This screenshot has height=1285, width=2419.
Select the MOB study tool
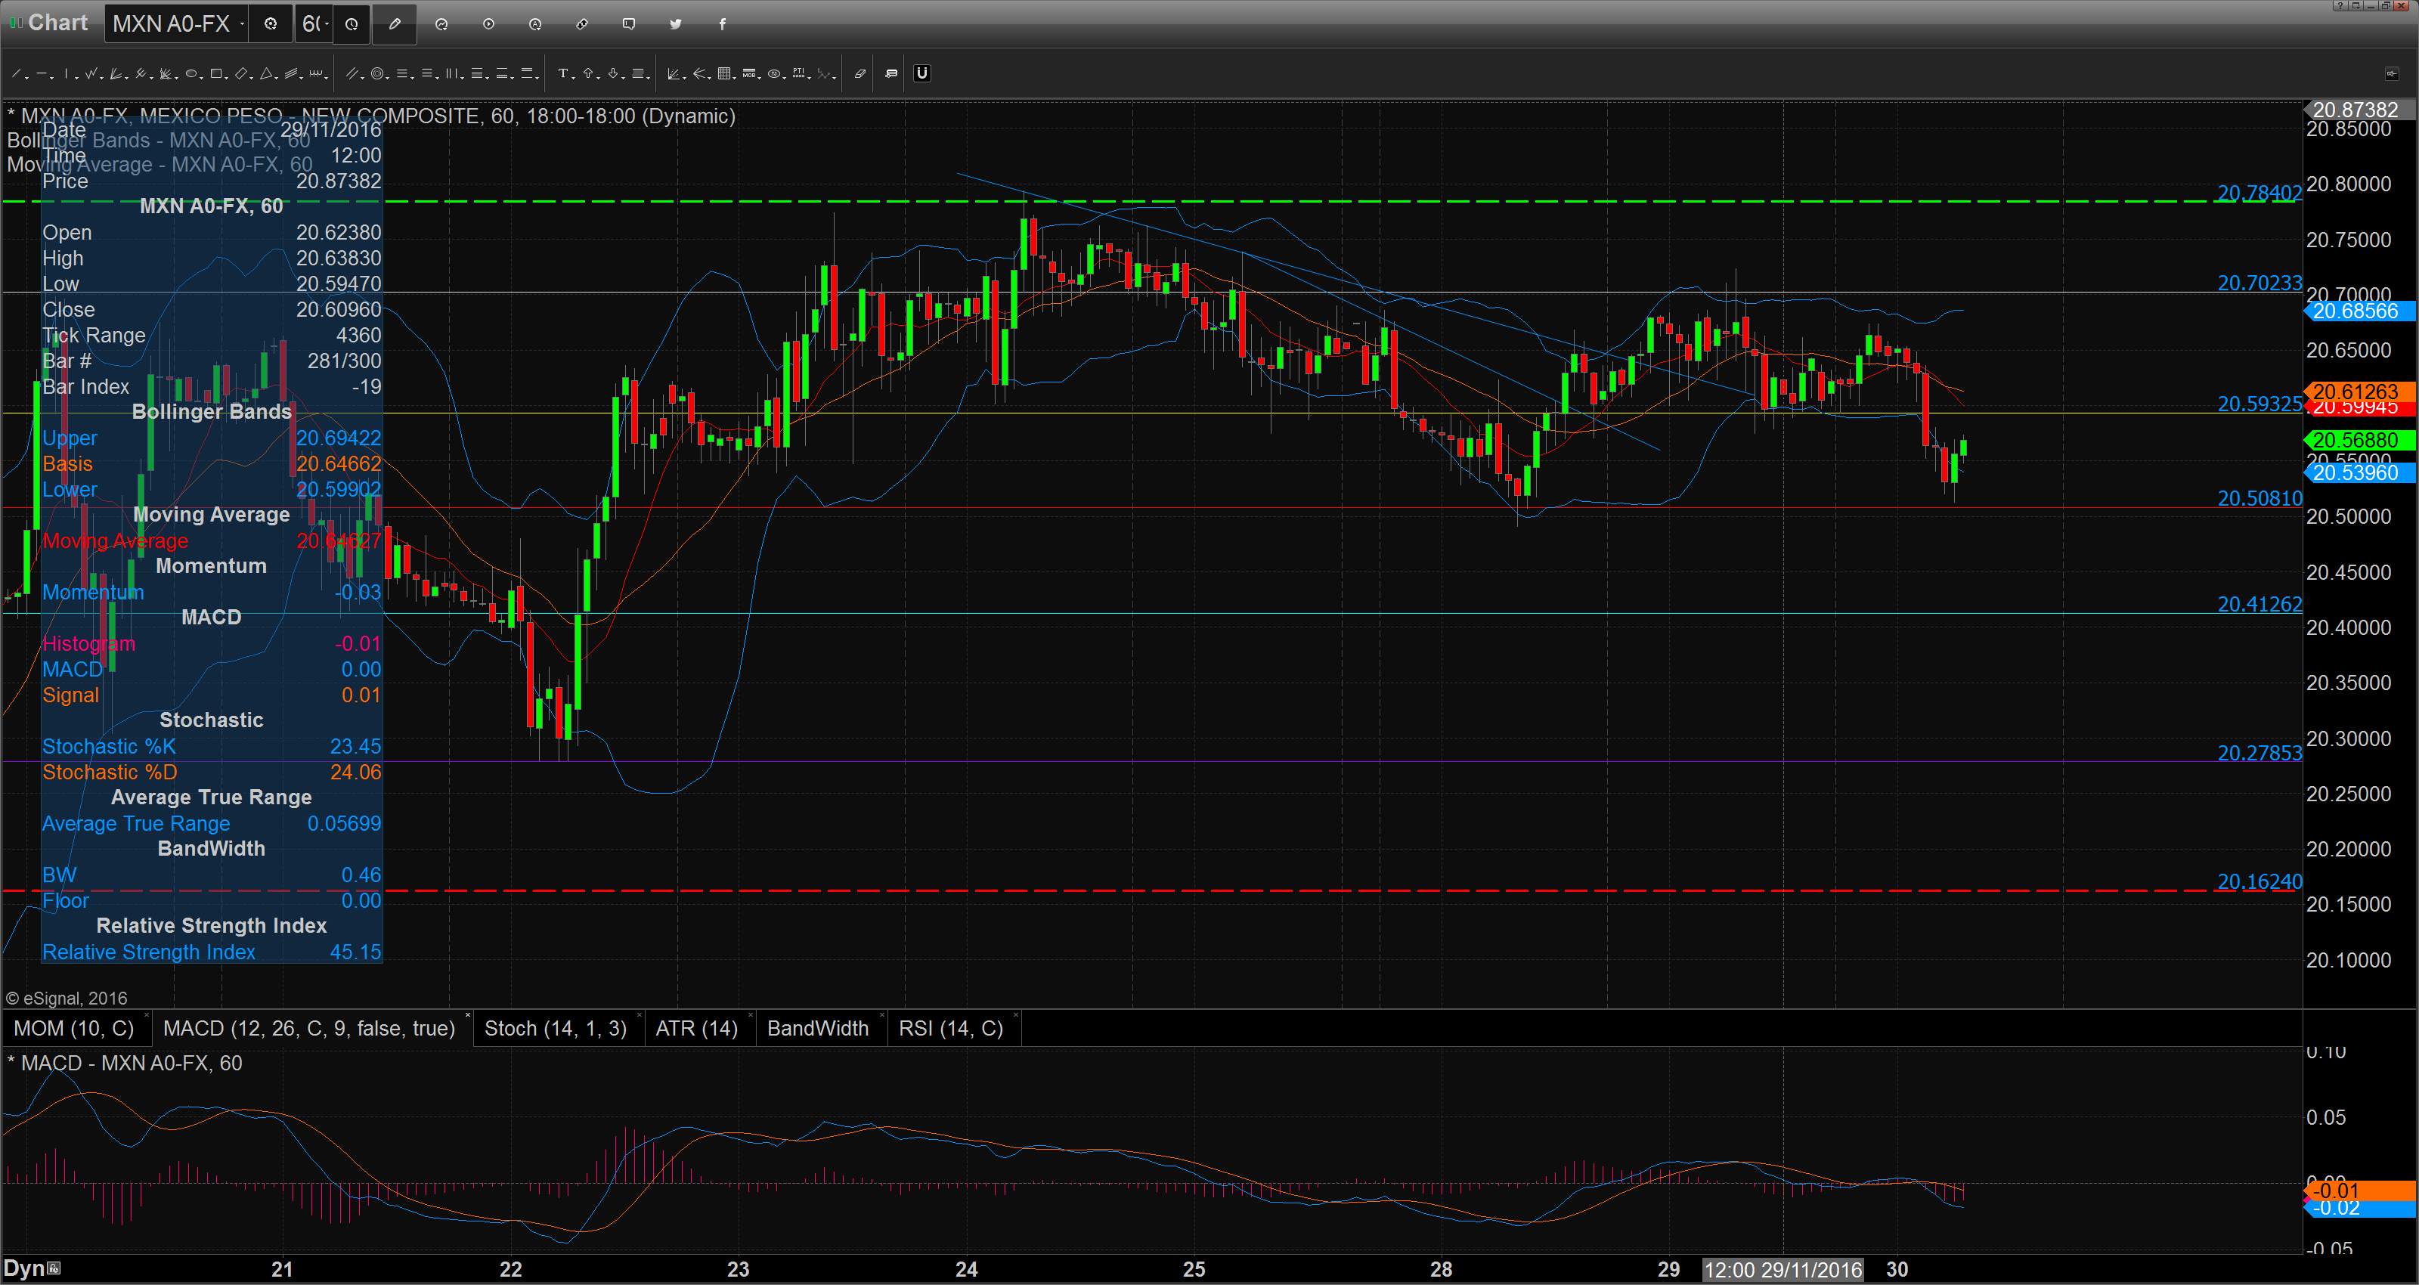pos(748,73)
